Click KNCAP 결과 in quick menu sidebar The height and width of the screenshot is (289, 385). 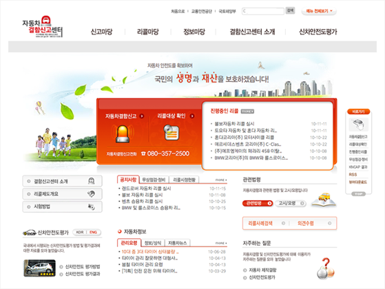(358, 167)
